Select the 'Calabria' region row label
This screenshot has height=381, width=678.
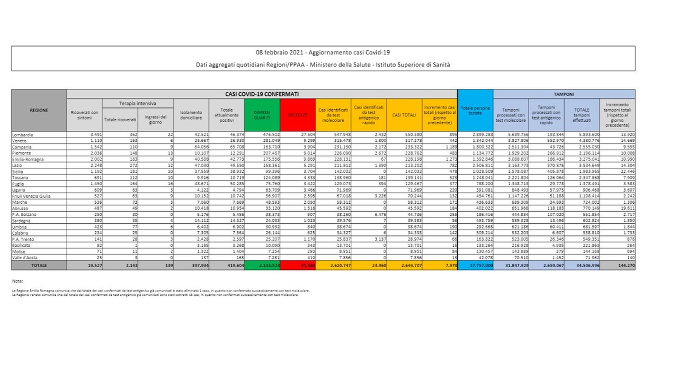tap(20, 232)
